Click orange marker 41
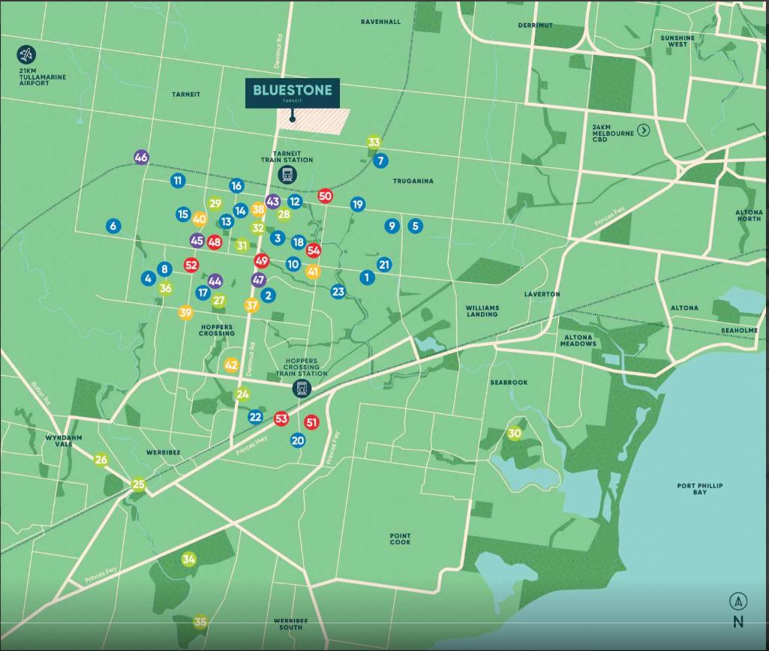769x651 pixels. pyautogui.click(x=313, y=271)
